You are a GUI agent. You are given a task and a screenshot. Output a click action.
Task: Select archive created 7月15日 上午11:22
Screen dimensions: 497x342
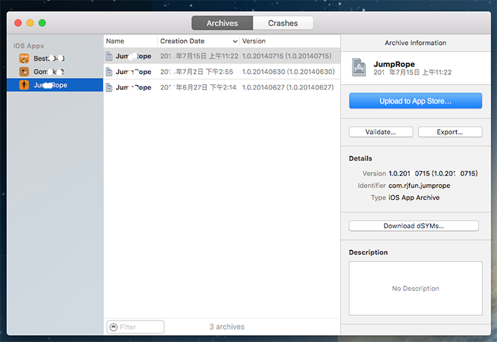pyautogui.click(x=199, y=56)
